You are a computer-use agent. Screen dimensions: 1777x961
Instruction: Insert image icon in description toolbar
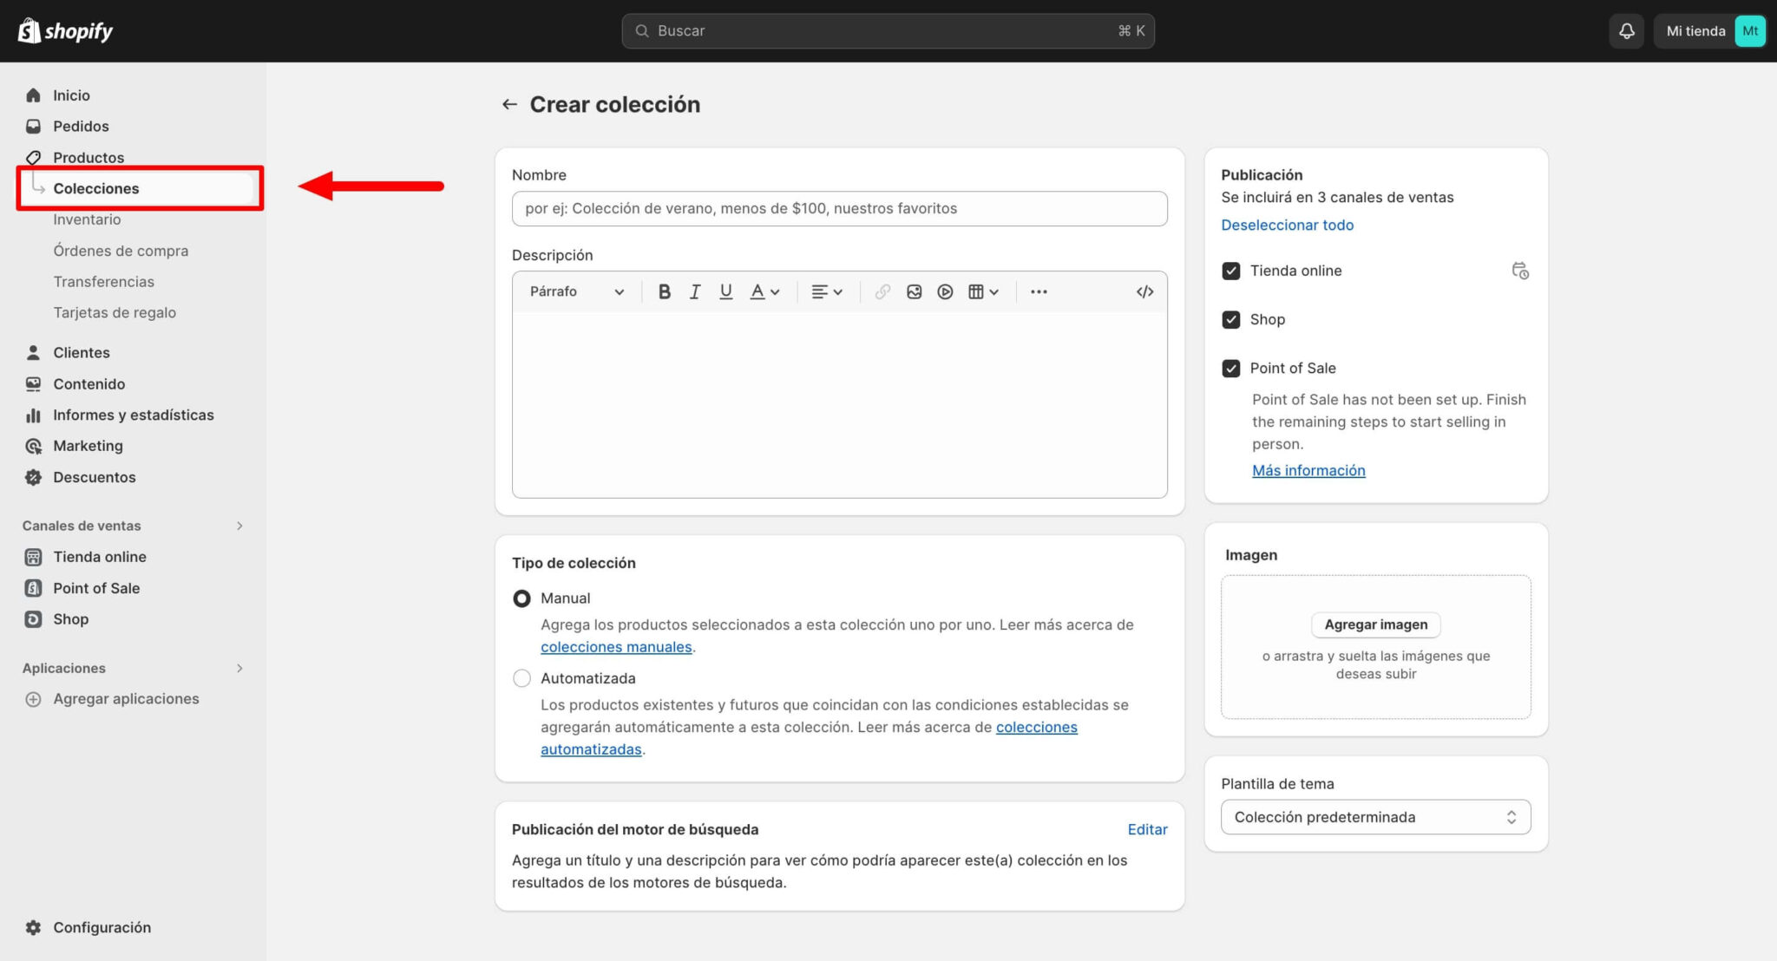click(914, 291)
